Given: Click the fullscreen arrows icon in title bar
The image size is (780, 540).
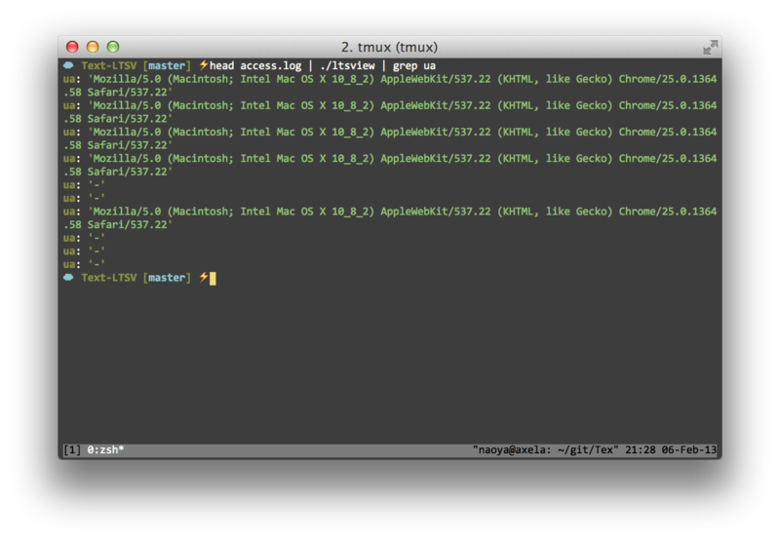Looking at the screenshot, I should coord(711,47).
